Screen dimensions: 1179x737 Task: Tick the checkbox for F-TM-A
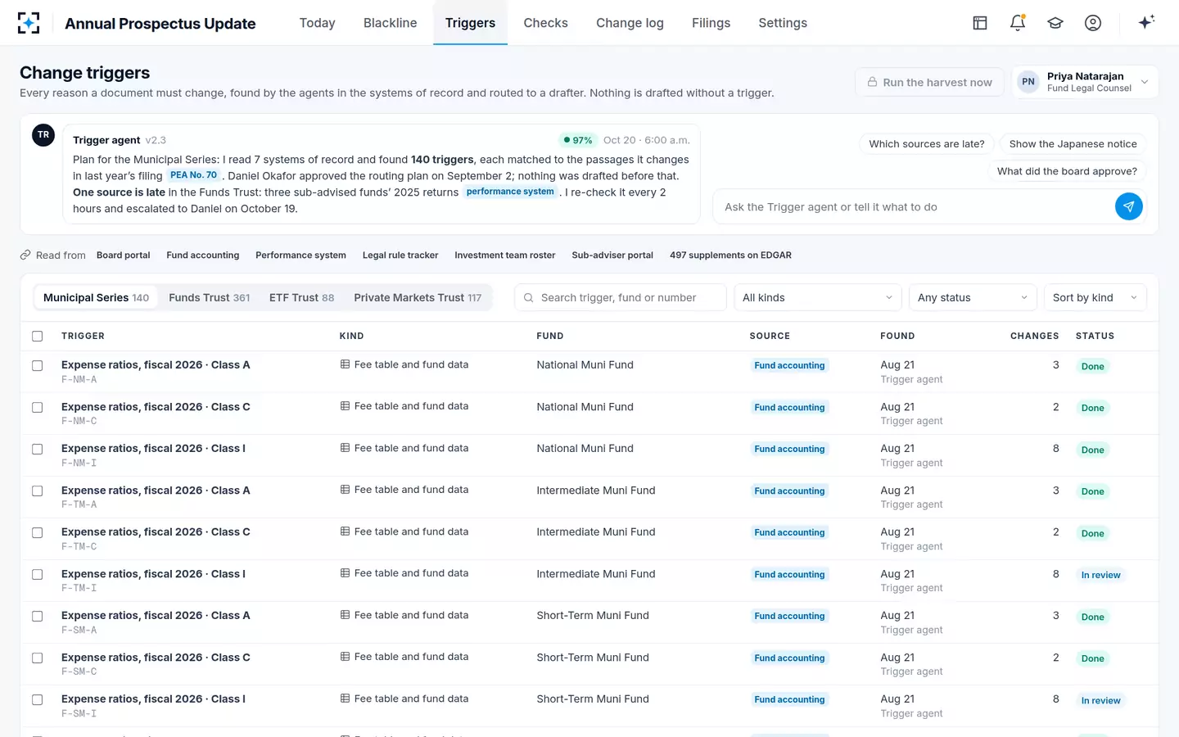pyautogui.click(x=38, y=491)
